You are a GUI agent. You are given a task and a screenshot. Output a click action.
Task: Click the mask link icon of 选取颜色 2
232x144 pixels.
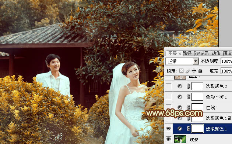188,86
